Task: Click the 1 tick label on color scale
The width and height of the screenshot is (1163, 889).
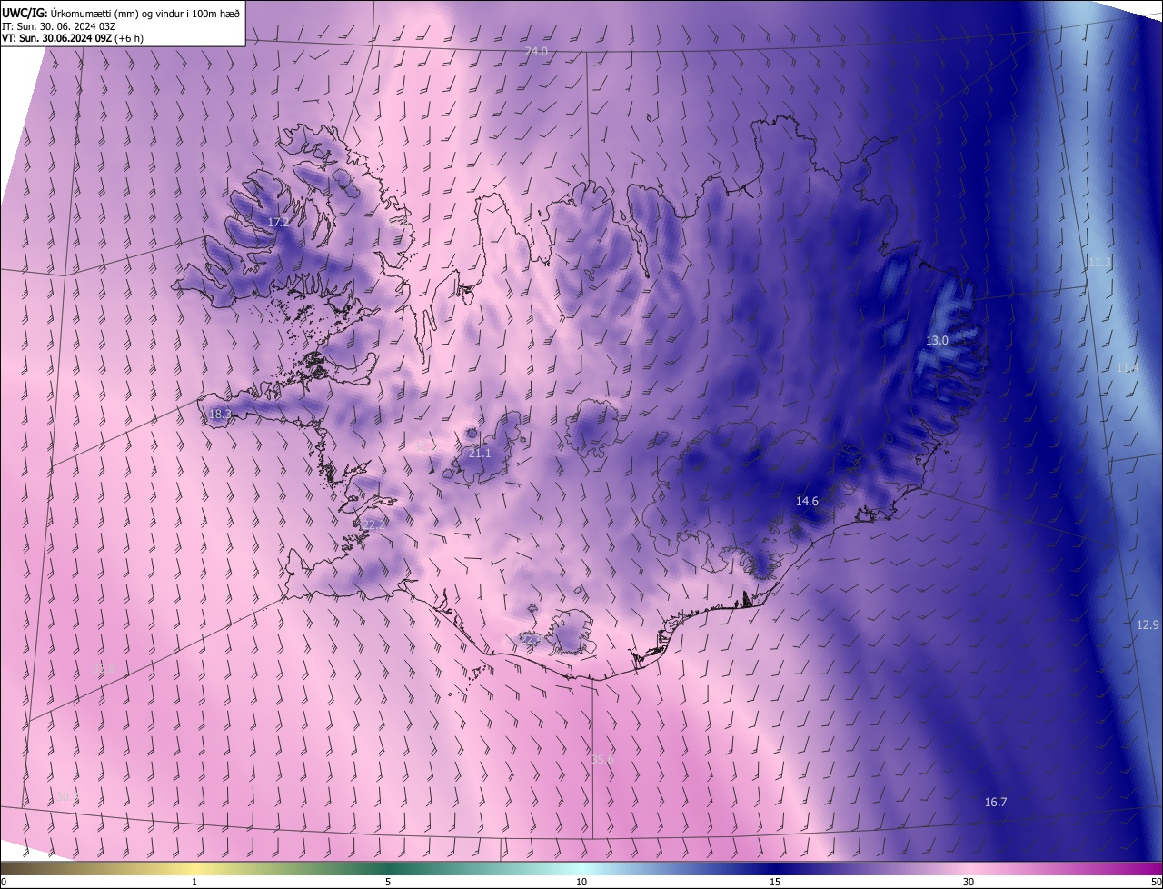Action: [194, 882]
